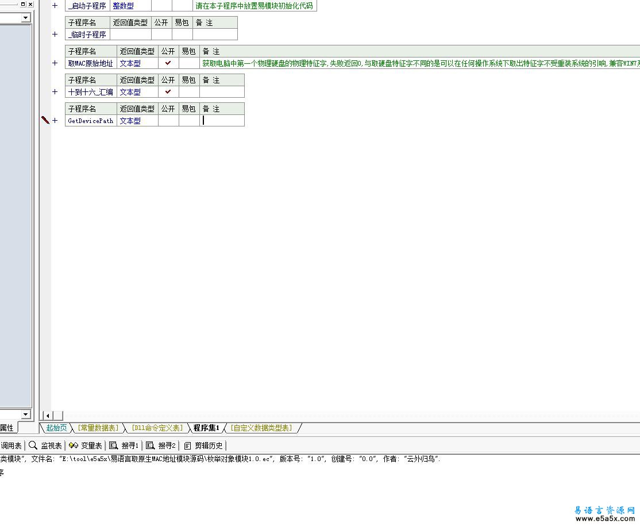Click the clipboard icon of 剪辑历史
The height and width of the screenshot is (526, 640).
point(187,446)
